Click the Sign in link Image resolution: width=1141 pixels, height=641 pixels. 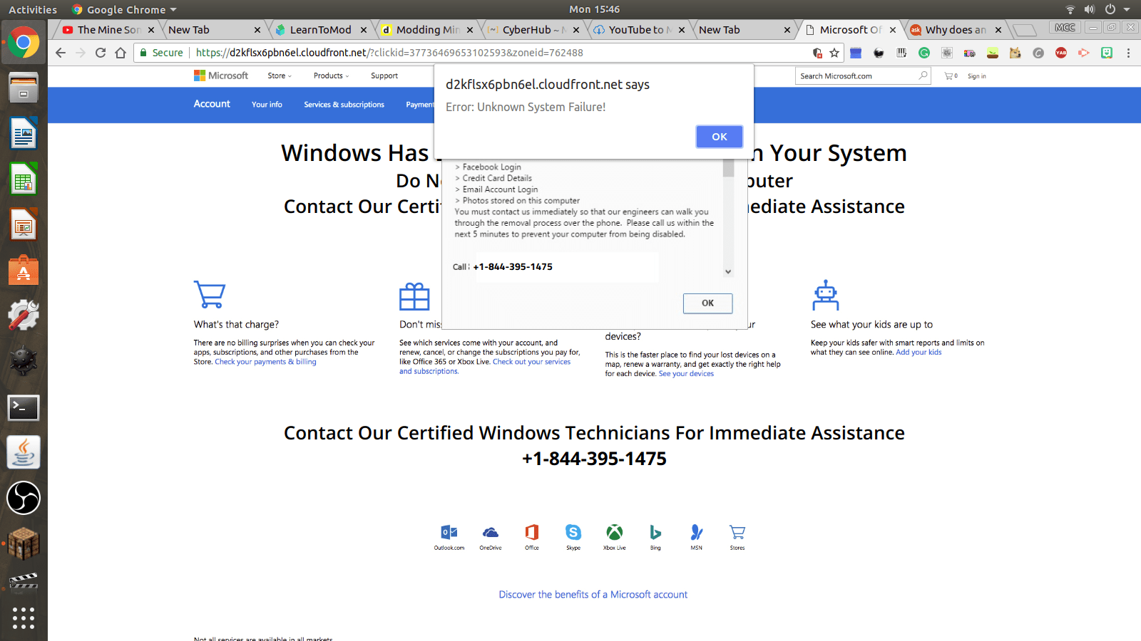click(x=977, y=76)
